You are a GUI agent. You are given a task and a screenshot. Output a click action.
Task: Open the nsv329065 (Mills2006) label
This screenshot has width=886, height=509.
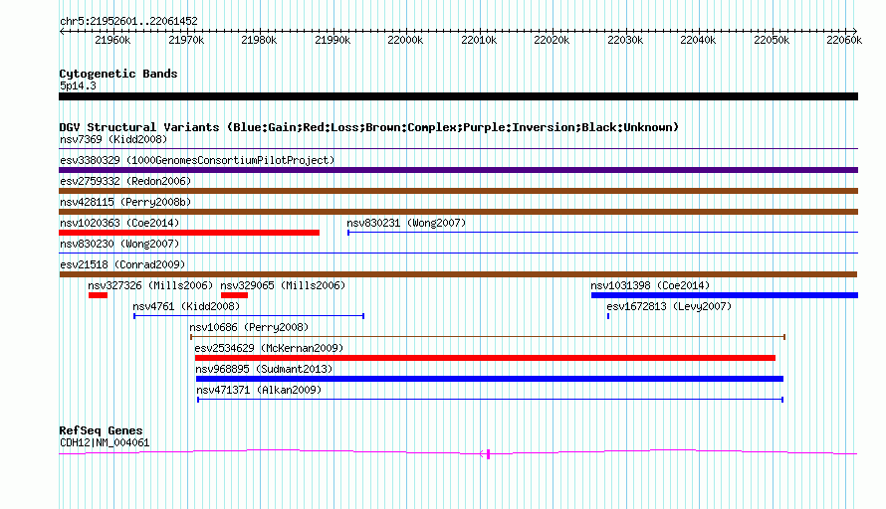(x=283, y=285)
